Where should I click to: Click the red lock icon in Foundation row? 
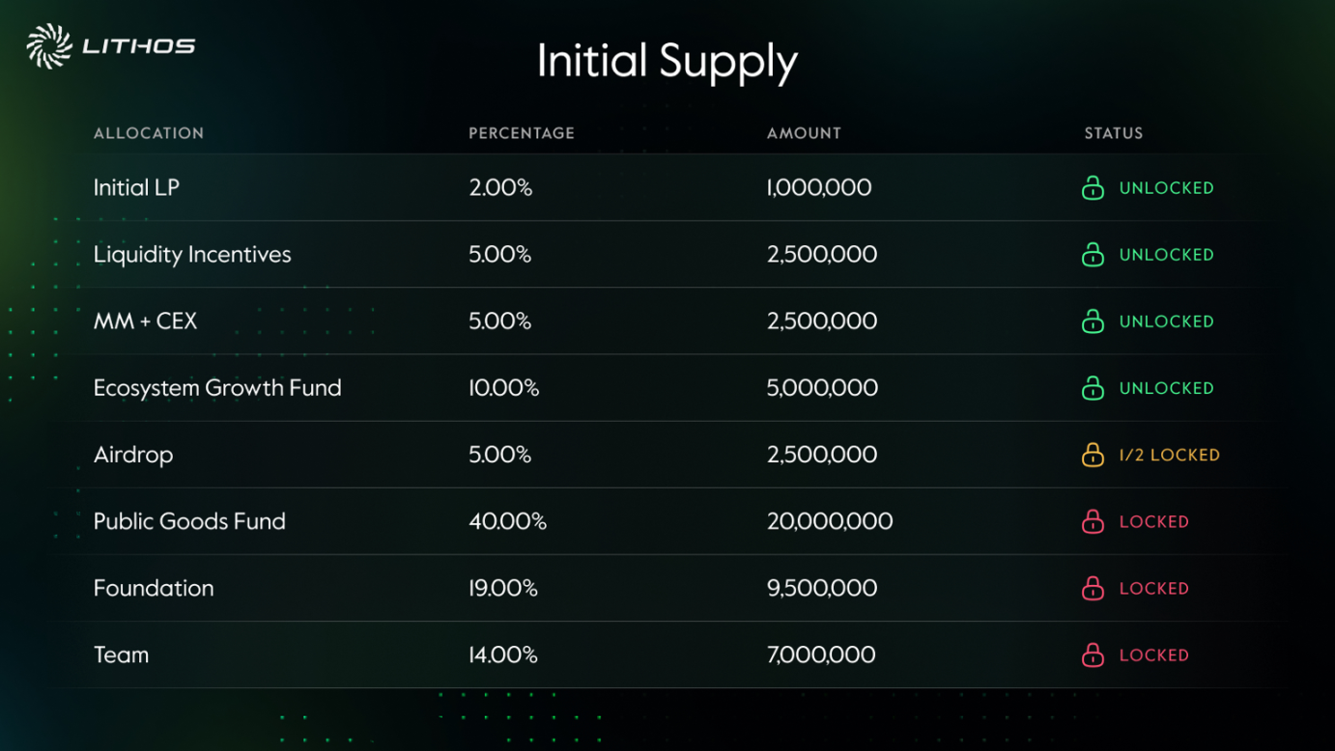[x=1093, y=588]
